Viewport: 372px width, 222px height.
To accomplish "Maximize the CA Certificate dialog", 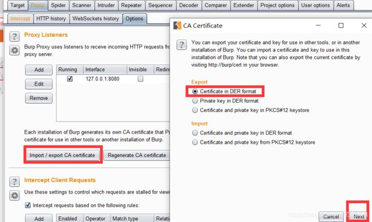I will (341, 25).
